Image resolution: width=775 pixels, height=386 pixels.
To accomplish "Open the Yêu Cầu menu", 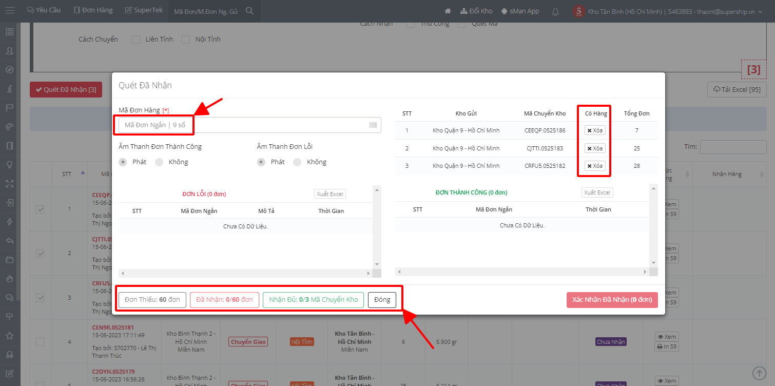I will (44, 10).
